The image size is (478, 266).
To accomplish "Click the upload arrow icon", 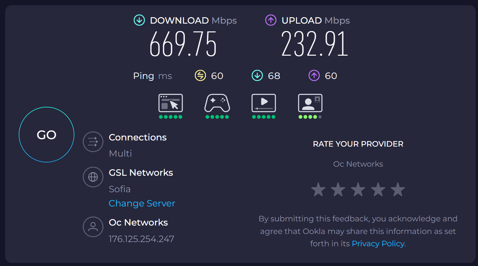I will tap(271, 20).
